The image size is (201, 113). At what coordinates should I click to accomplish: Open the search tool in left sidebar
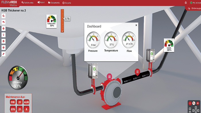point(3,16)
